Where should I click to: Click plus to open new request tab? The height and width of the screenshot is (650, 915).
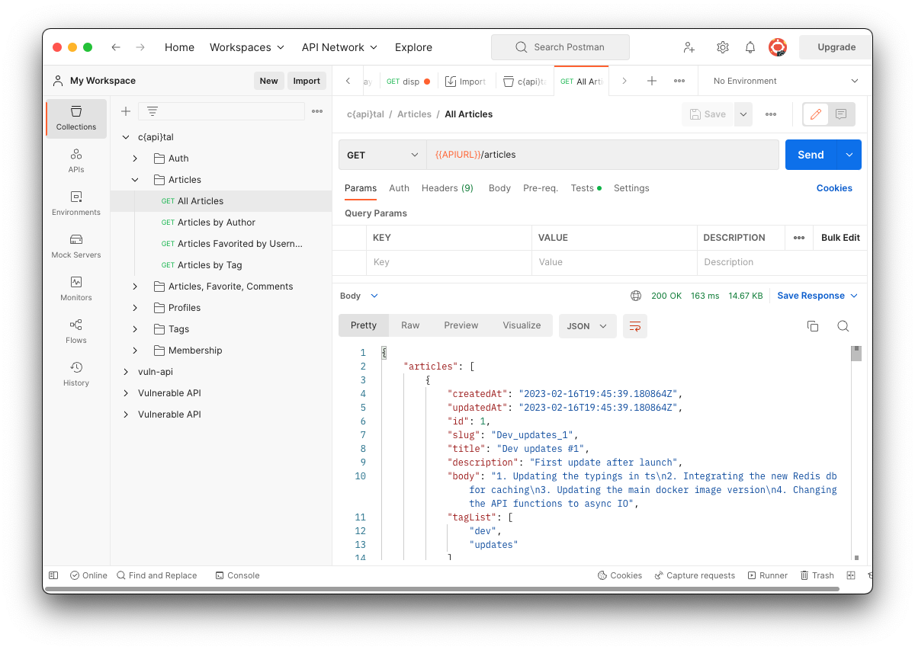[652, 81]
